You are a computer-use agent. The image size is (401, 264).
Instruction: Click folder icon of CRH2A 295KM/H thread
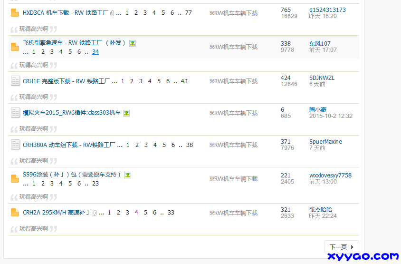pos(15,212)
